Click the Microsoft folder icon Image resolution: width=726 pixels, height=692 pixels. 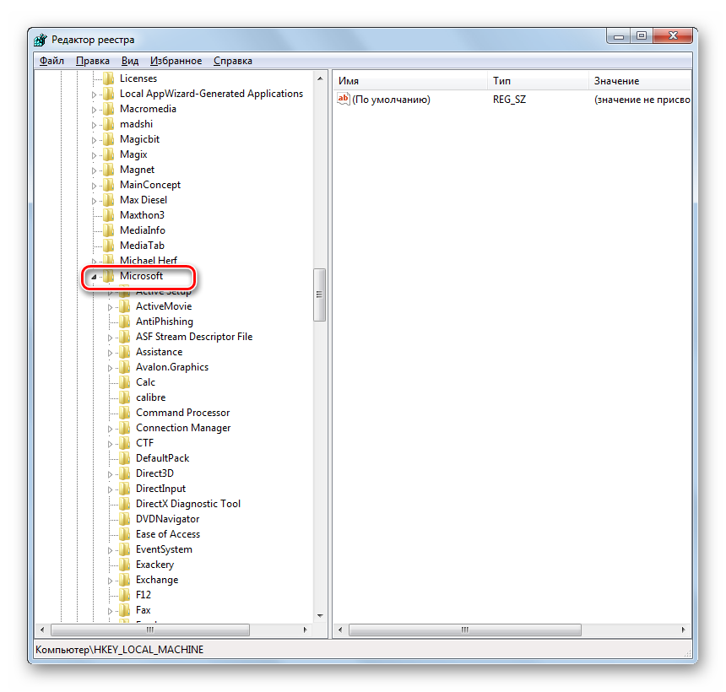[109, 276]
